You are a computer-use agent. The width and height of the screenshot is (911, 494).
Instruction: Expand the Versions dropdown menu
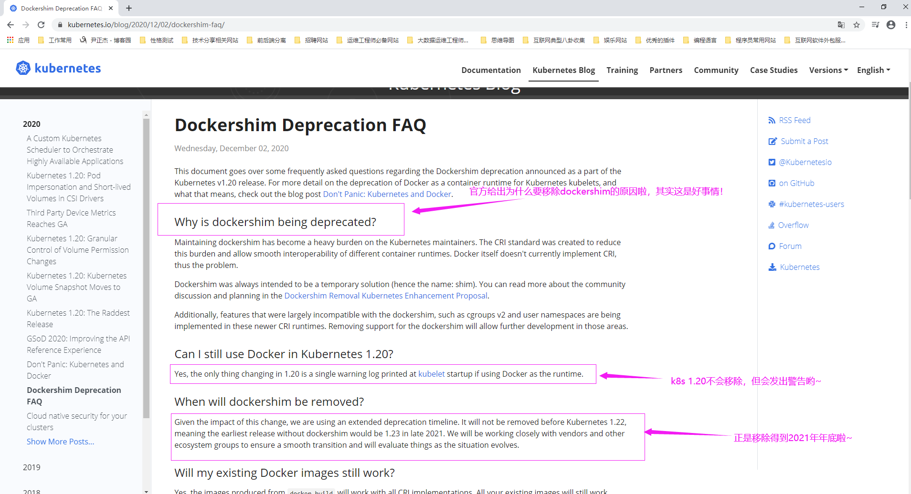click(x=828, y=70)
